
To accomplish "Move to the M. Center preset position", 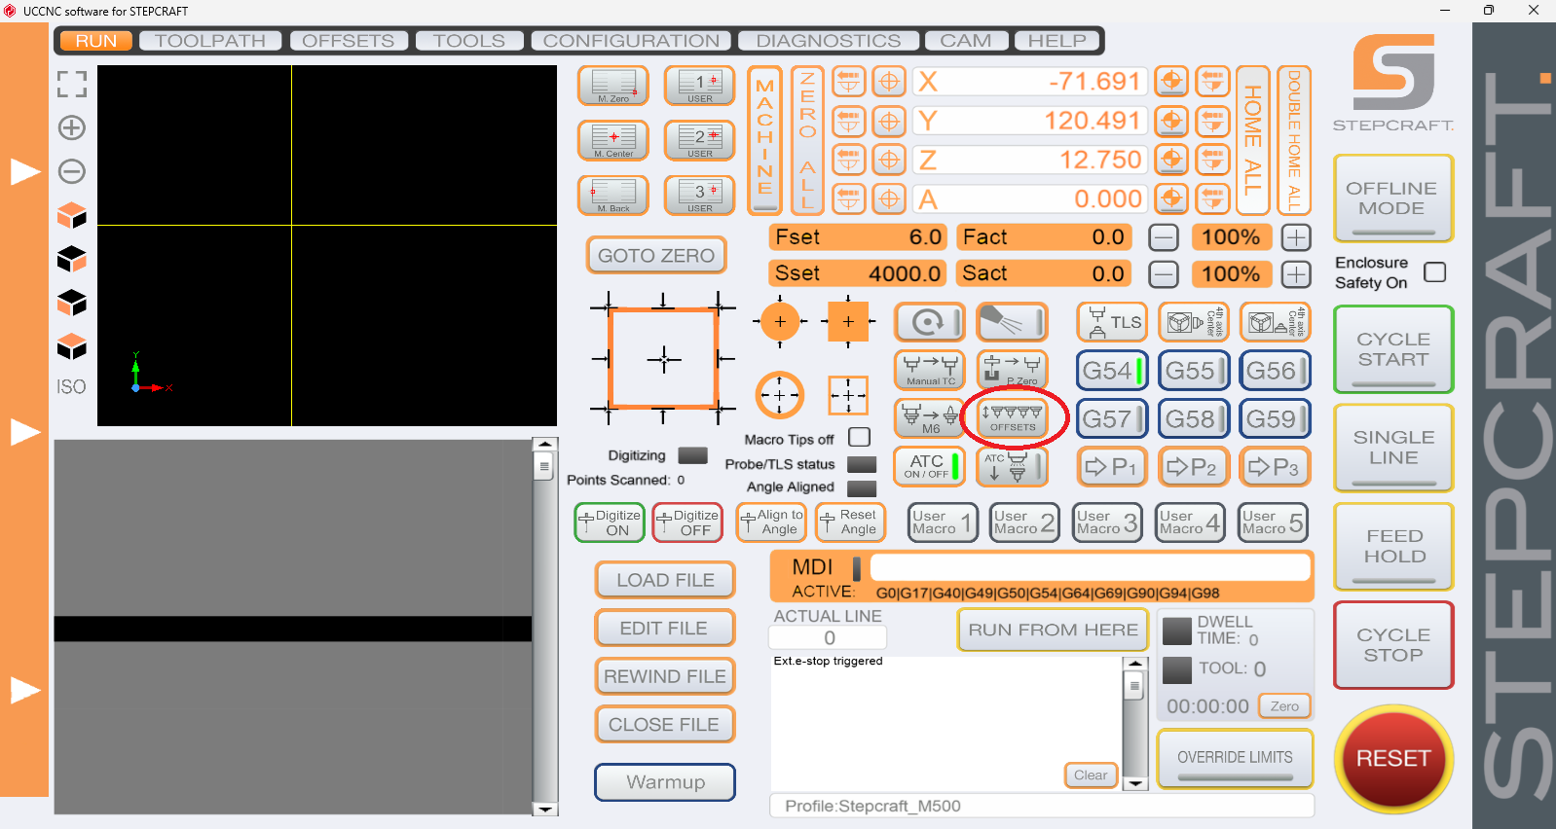I will [613, 140].
